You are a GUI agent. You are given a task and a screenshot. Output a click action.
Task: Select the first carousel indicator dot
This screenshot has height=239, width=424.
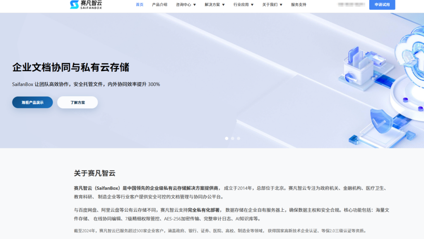pyautogui.click(x=226, y=138)
